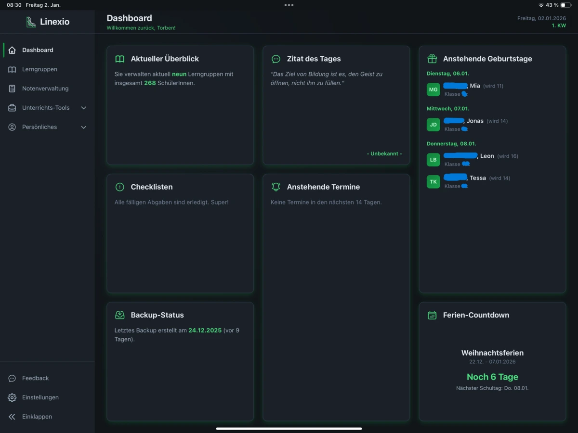The image size is (578, 433).
Task: Click the Noch 6 Tage countdown text
Action: pyautogui.click(x=492, y=377)
